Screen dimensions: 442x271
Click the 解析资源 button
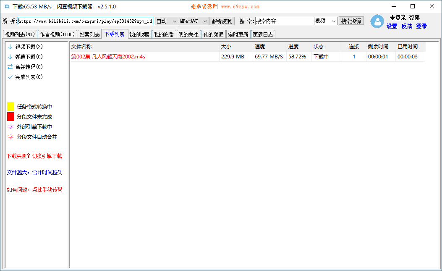point(222,21)
